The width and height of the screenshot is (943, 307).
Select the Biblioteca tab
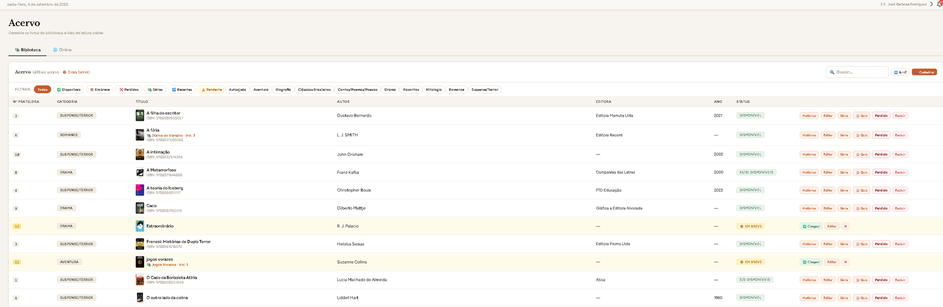27,50
